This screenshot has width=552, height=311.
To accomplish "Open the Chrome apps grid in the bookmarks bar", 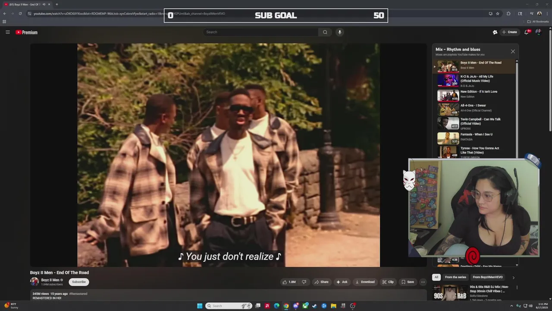I will pyautogui.click(x=4, y=22).
